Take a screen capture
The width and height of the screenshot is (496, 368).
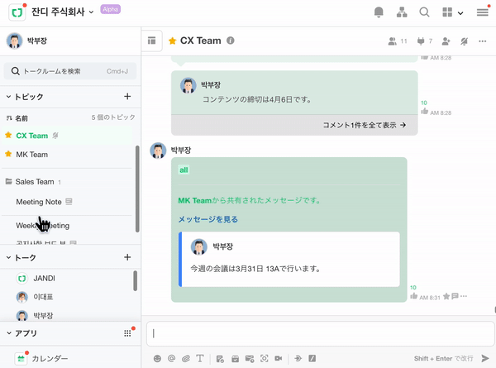(265, 359)
